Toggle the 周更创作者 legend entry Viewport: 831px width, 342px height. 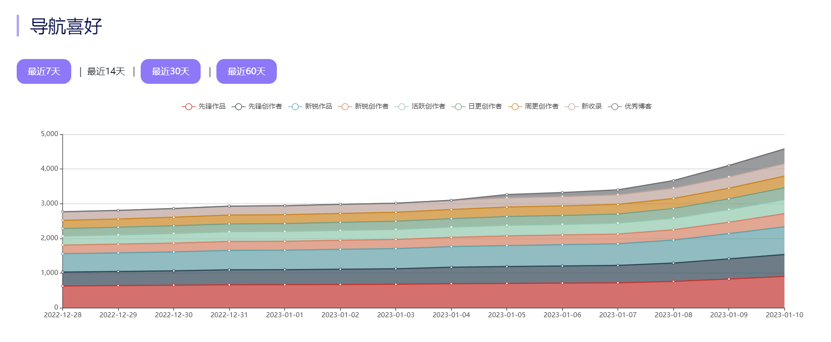tap(533, 106)
